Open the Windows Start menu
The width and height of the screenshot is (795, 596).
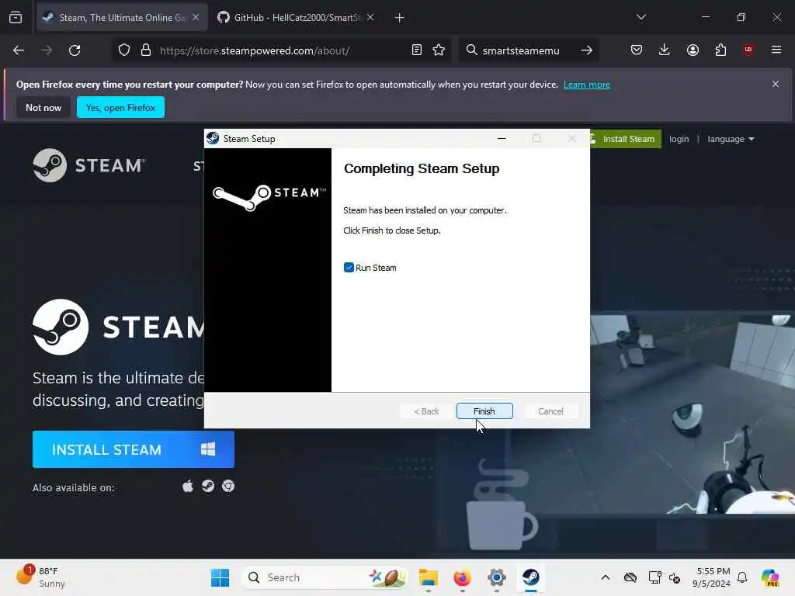pos(220,577)
